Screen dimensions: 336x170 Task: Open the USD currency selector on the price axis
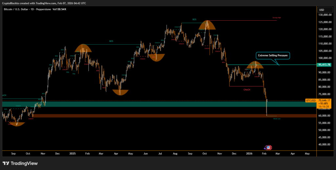tap(322, 10)
